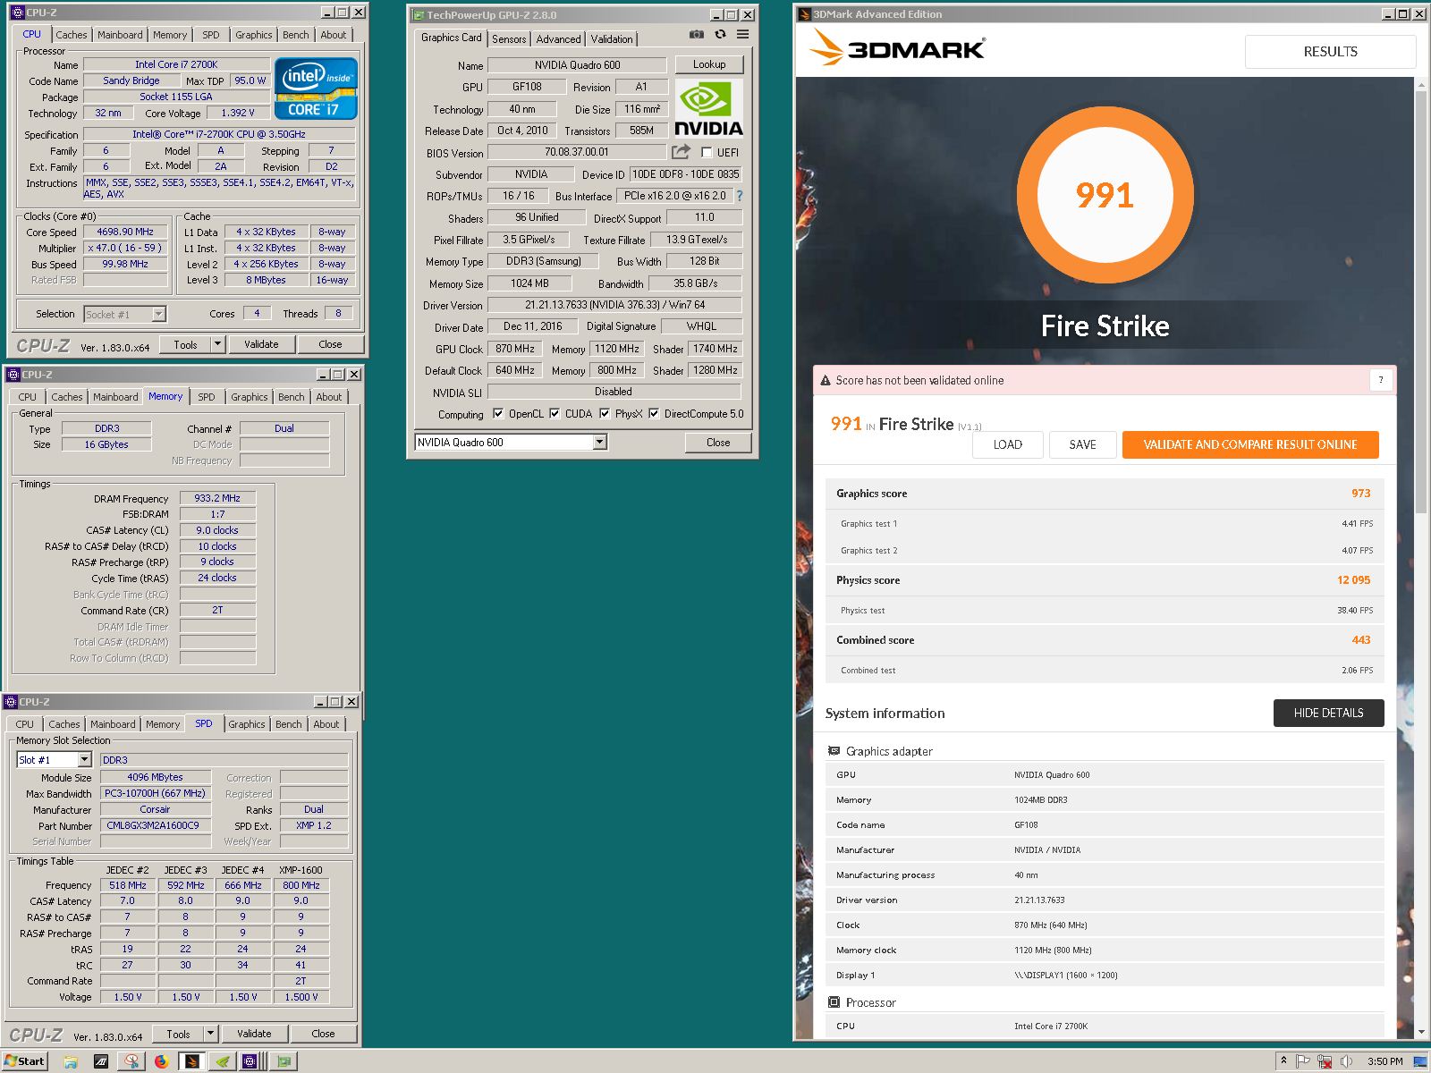Toggle the PhysX checkbox
1431x1073 pixels.
click(x=605, y=414)
